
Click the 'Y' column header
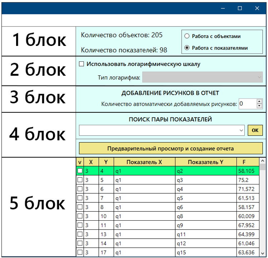(x=106, y=162)
